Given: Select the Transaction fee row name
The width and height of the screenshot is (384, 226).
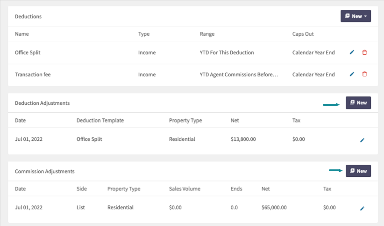Looking at the screenshot, I should [33, 74].
